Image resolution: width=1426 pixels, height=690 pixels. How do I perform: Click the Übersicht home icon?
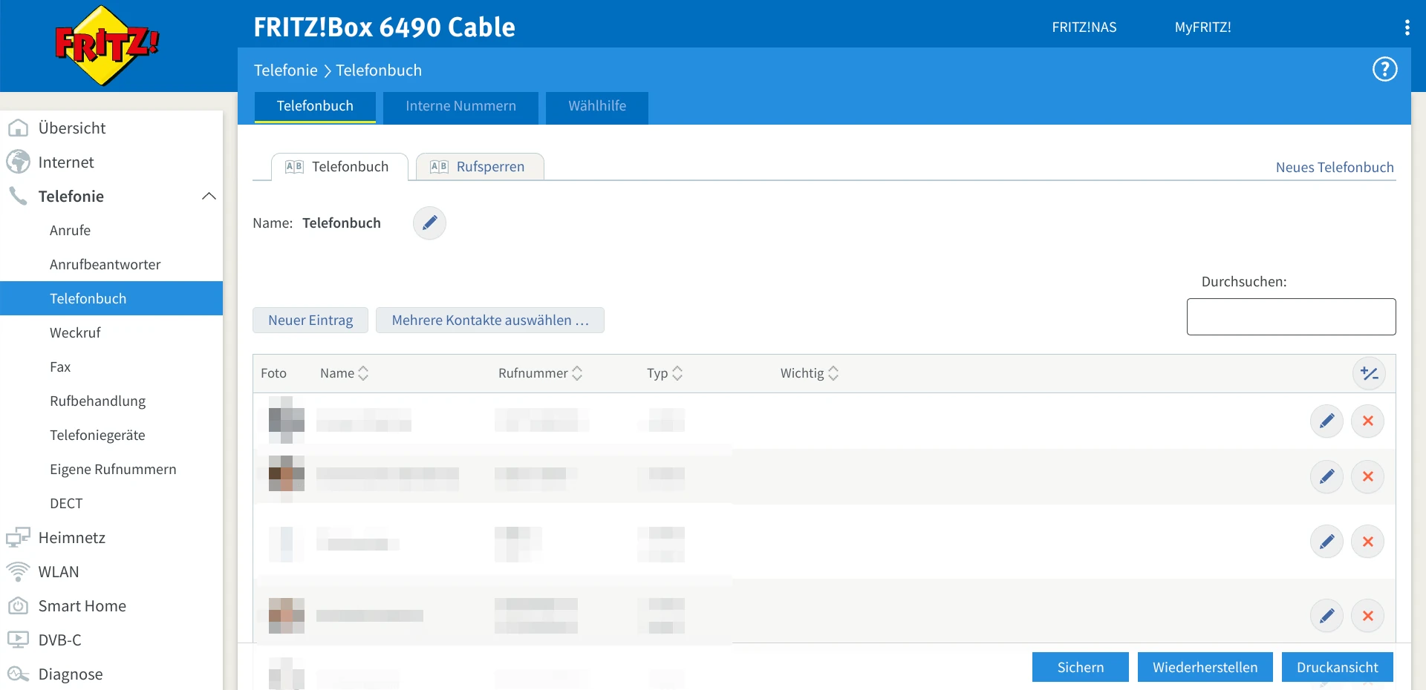18,128
